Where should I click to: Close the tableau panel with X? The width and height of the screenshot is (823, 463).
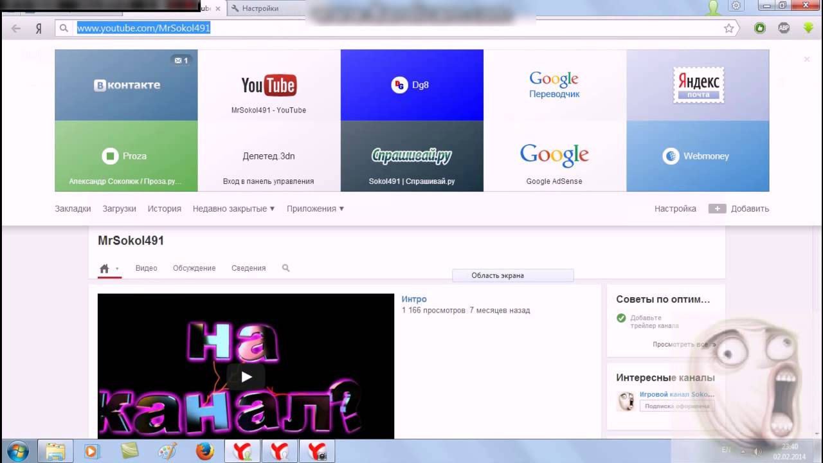click(x=806, y=59)
